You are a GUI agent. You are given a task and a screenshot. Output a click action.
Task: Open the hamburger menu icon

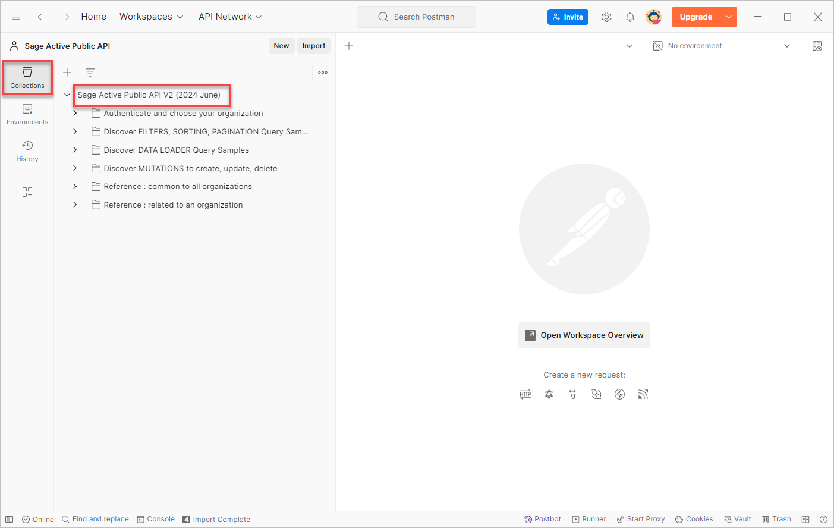(x=16, y=17)
